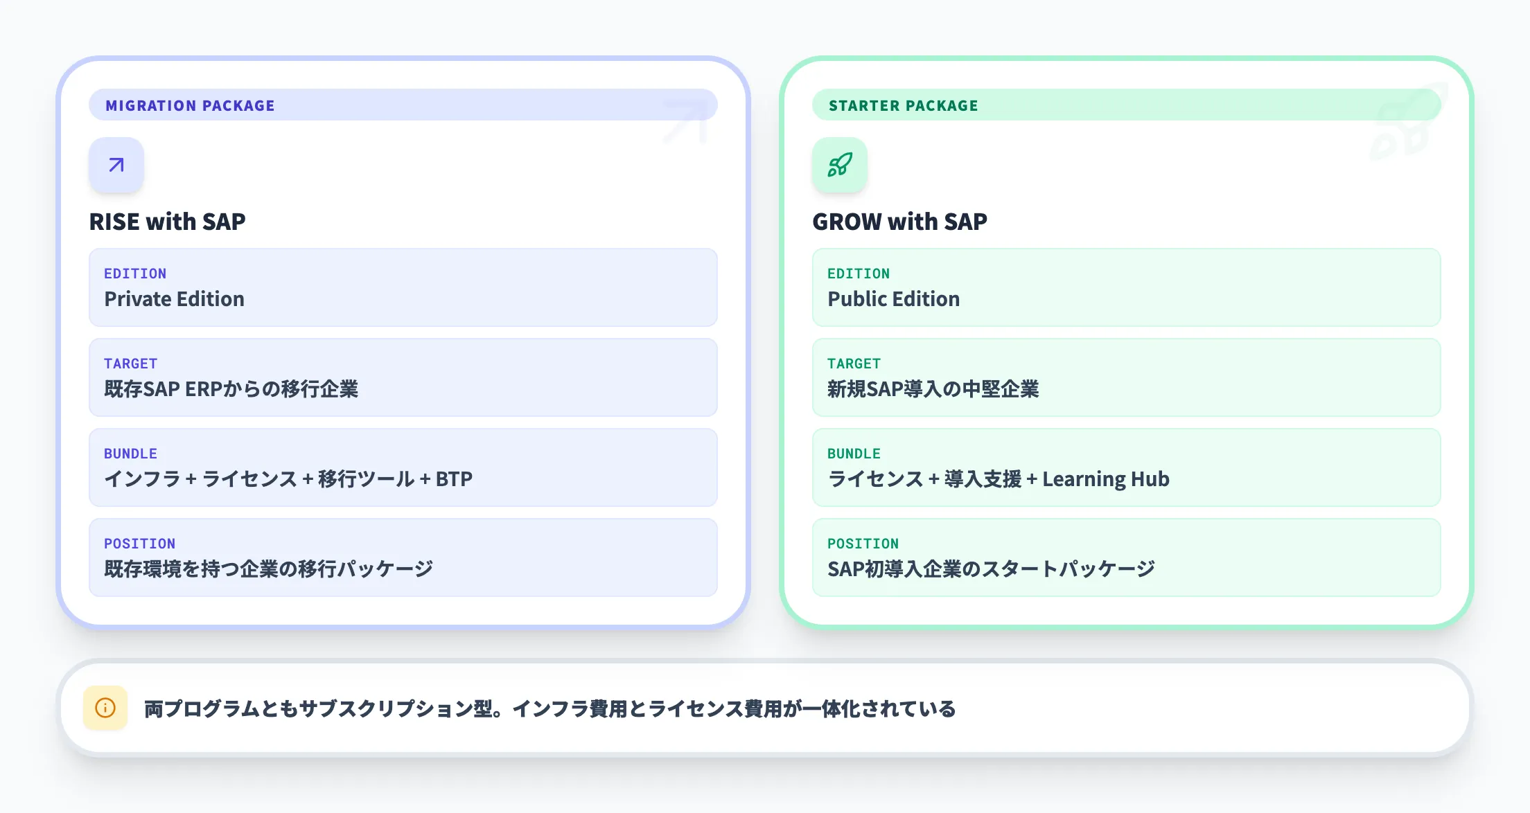1530x813 pixels.
Task: Select the TARGET row mentioning 既存SAP ERP
Action: point(402,377)
